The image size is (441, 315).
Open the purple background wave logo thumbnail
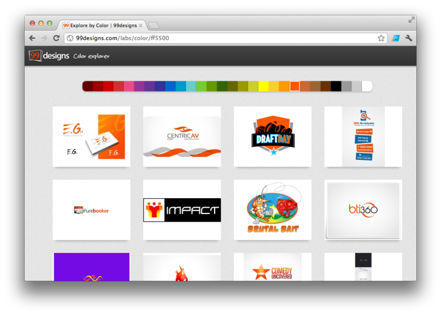(91, 267)
